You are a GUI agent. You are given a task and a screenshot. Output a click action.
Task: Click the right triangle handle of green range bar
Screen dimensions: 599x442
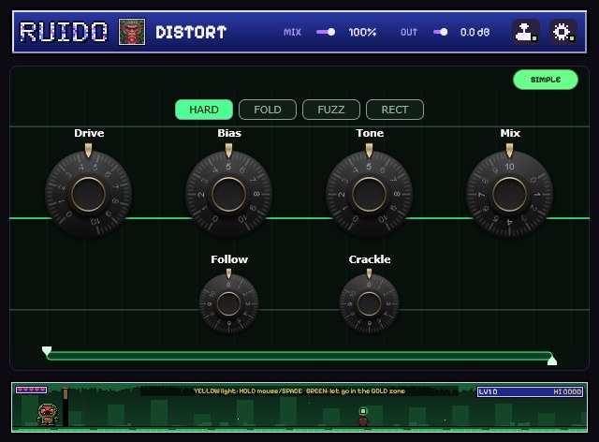tap(552, 361)
